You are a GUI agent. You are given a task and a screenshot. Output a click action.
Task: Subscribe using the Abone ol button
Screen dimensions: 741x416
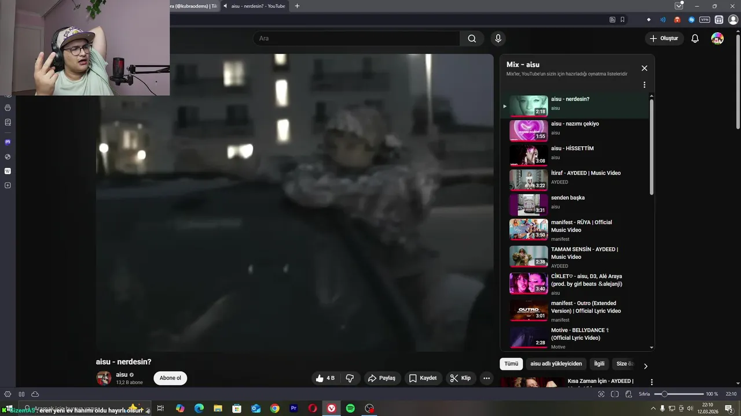pyautogui.click(x=170, y=378)
